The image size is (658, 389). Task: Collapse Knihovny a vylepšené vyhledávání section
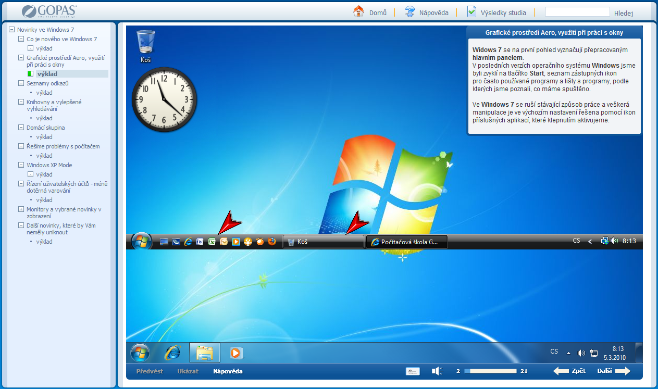21,102
